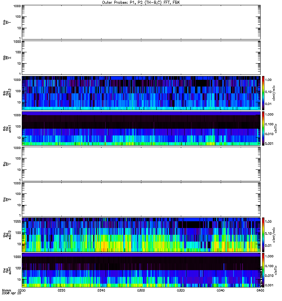Viewport: 282px width, 301px height.
Task: Click the '2008 Apr 25' date label
Action: [x=12, y=293]
